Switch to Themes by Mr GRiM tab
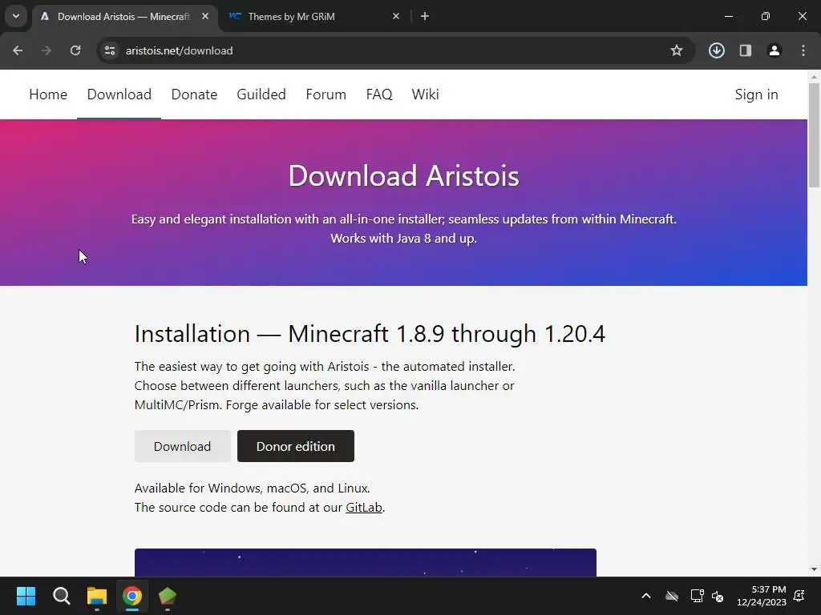Screen dimensions: 821x615 313,17
